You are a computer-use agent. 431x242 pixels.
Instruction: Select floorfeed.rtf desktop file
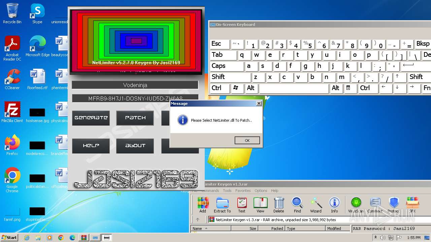tap(37, 79)
